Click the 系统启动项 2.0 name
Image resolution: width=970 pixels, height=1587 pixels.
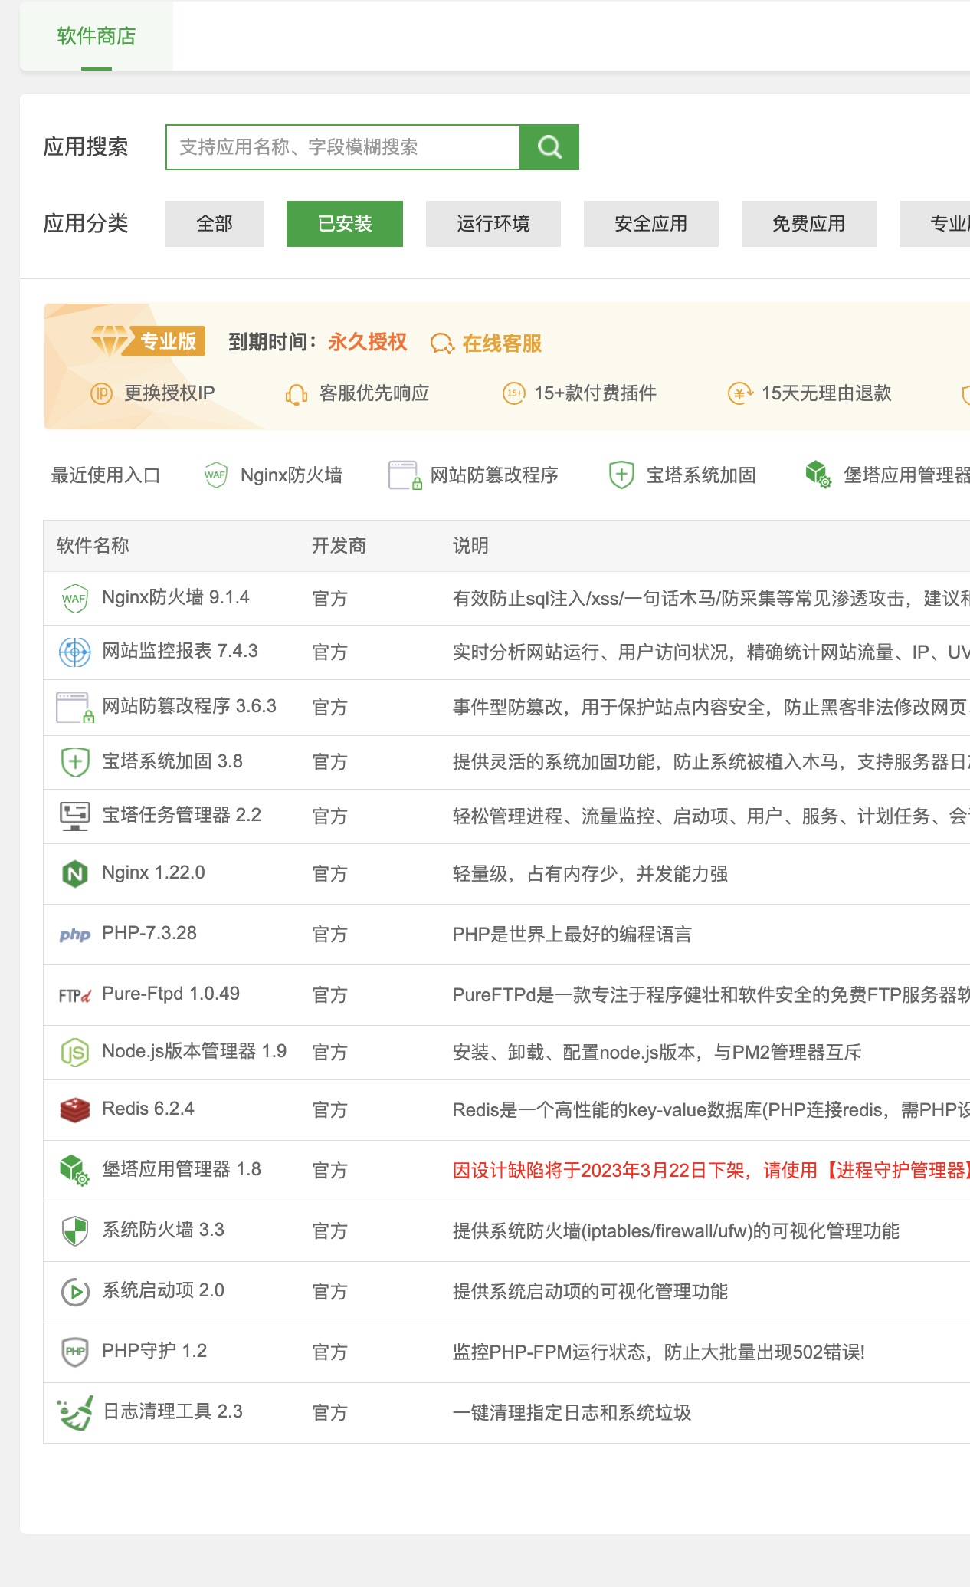tap(163, 1290)
